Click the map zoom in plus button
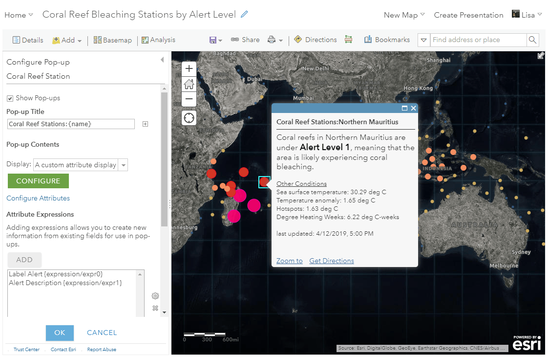Screen dimensions: 548x357 (189, 69)
